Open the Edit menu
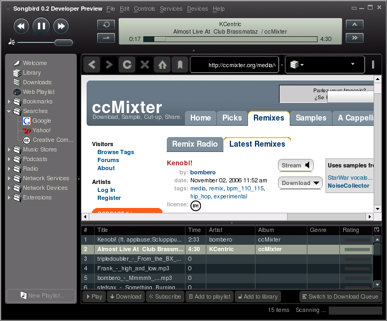The height and width of the screenshot is (321, 387). [x=125, y=9]
